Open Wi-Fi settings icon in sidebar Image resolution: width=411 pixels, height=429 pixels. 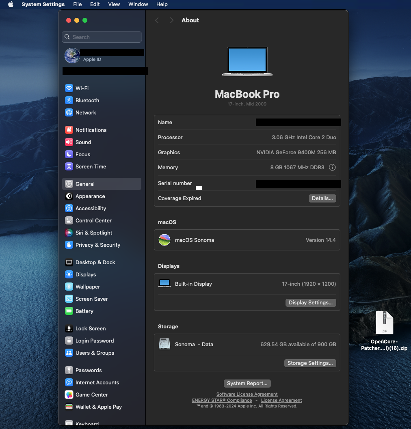pos(69,88)
